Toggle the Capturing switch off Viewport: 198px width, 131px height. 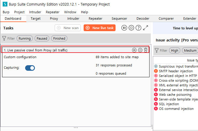30,68
